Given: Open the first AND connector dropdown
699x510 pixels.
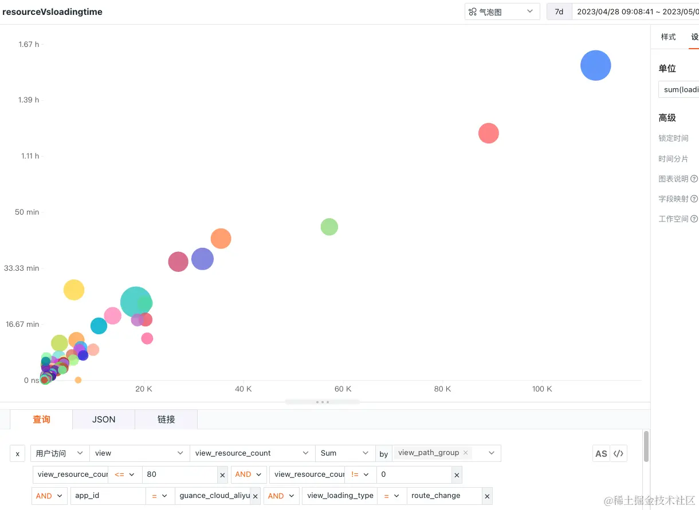Looking at the screenshot, I should (248, 475).
